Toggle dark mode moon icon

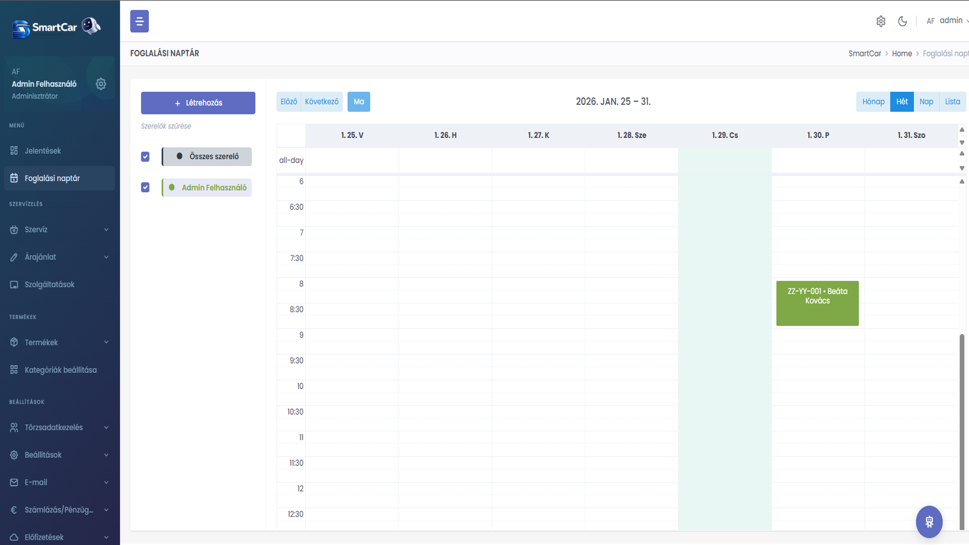pyautogui.click(x=902, y=21)
